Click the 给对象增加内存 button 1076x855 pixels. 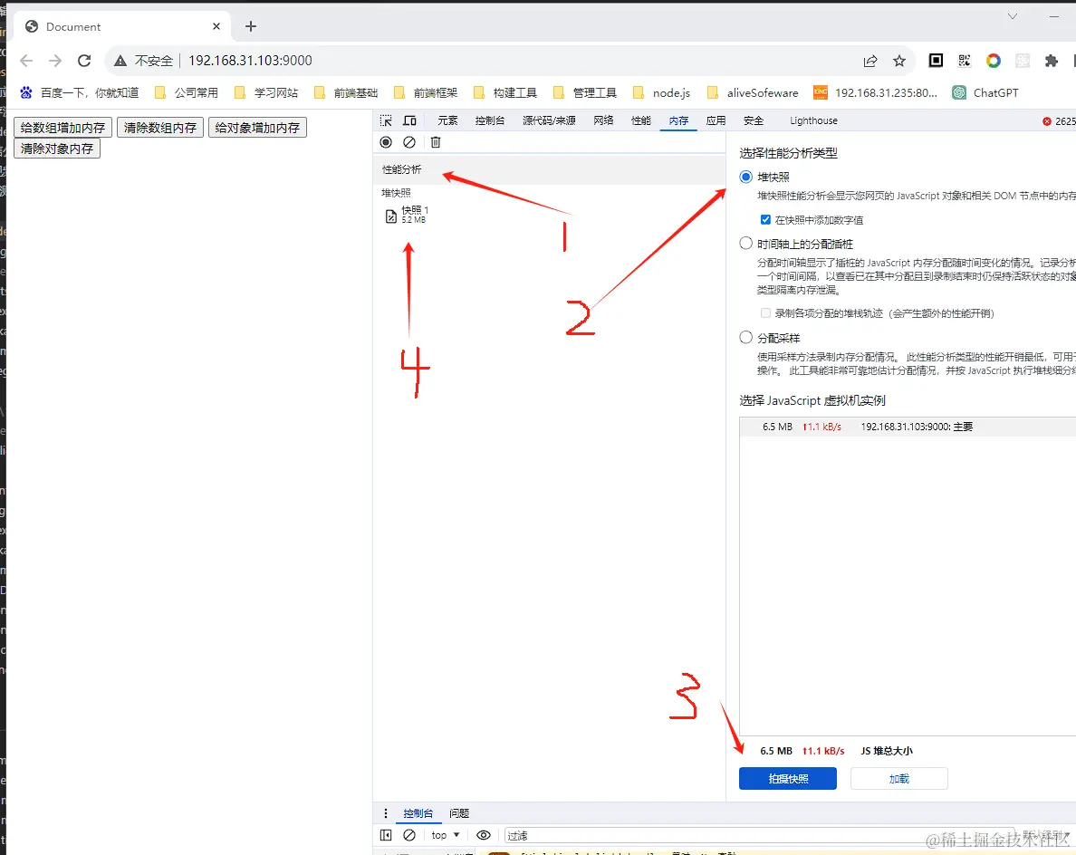pyautogui.click(x=257, y=128)
